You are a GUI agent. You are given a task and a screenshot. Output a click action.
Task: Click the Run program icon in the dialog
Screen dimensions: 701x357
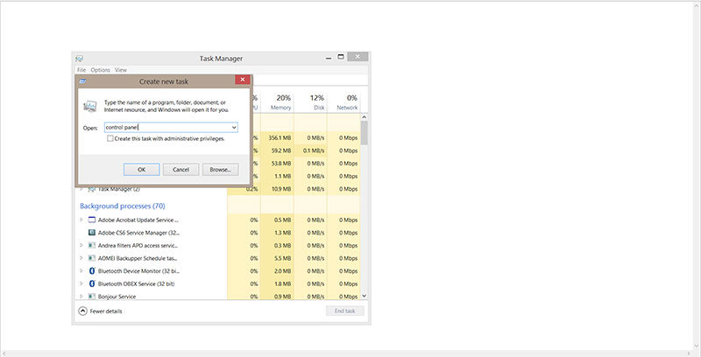click(x=90, y=106)
